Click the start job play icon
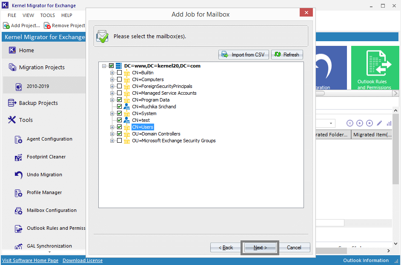Viewport: 401px width, 265px height. (360, 123)
